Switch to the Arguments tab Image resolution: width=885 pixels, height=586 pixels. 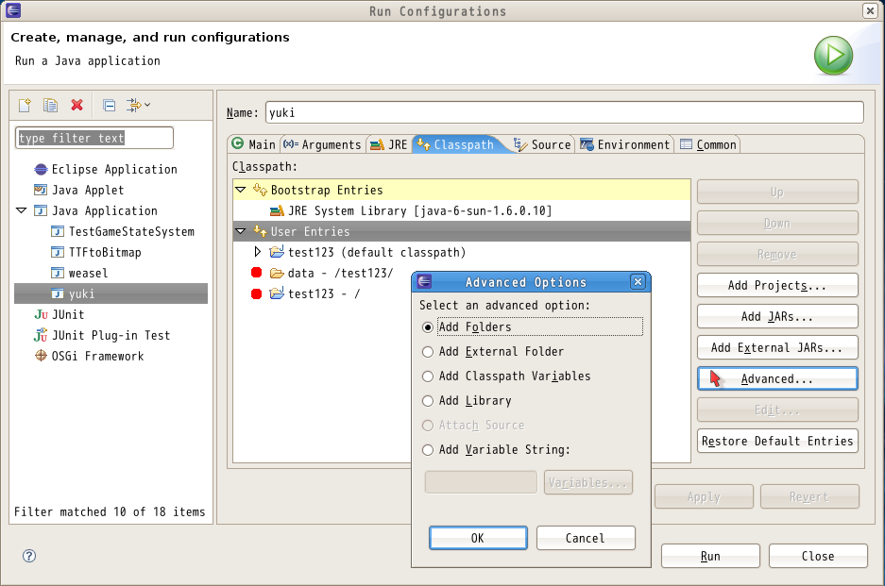click(322, 144)
